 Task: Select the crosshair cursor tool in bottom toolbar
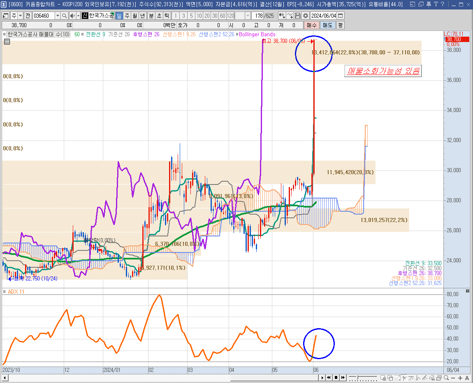404,378
